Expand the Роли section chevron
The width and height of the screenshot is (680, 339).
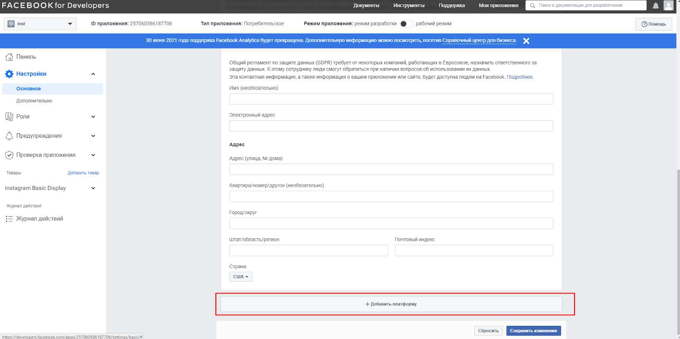click(x=93, y=116)
